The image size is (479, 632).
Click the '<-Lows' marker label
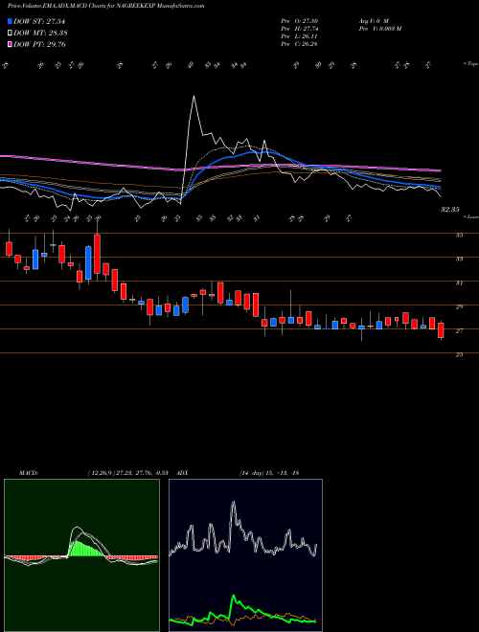[470, 216]
